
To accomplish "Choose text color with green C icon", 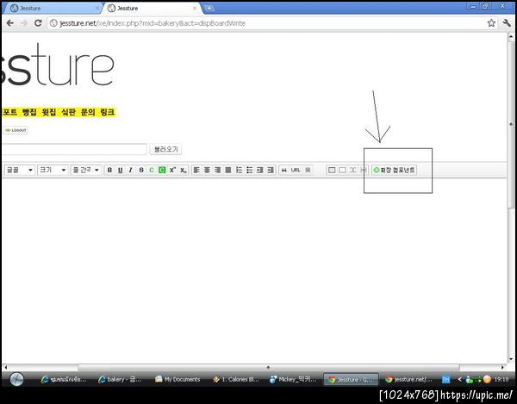I will tap(152, 170).
